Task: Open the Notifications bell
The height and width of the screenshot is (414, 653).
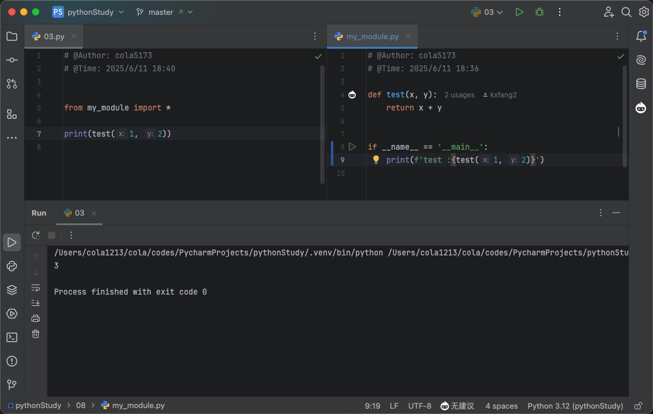Action: 641,36
